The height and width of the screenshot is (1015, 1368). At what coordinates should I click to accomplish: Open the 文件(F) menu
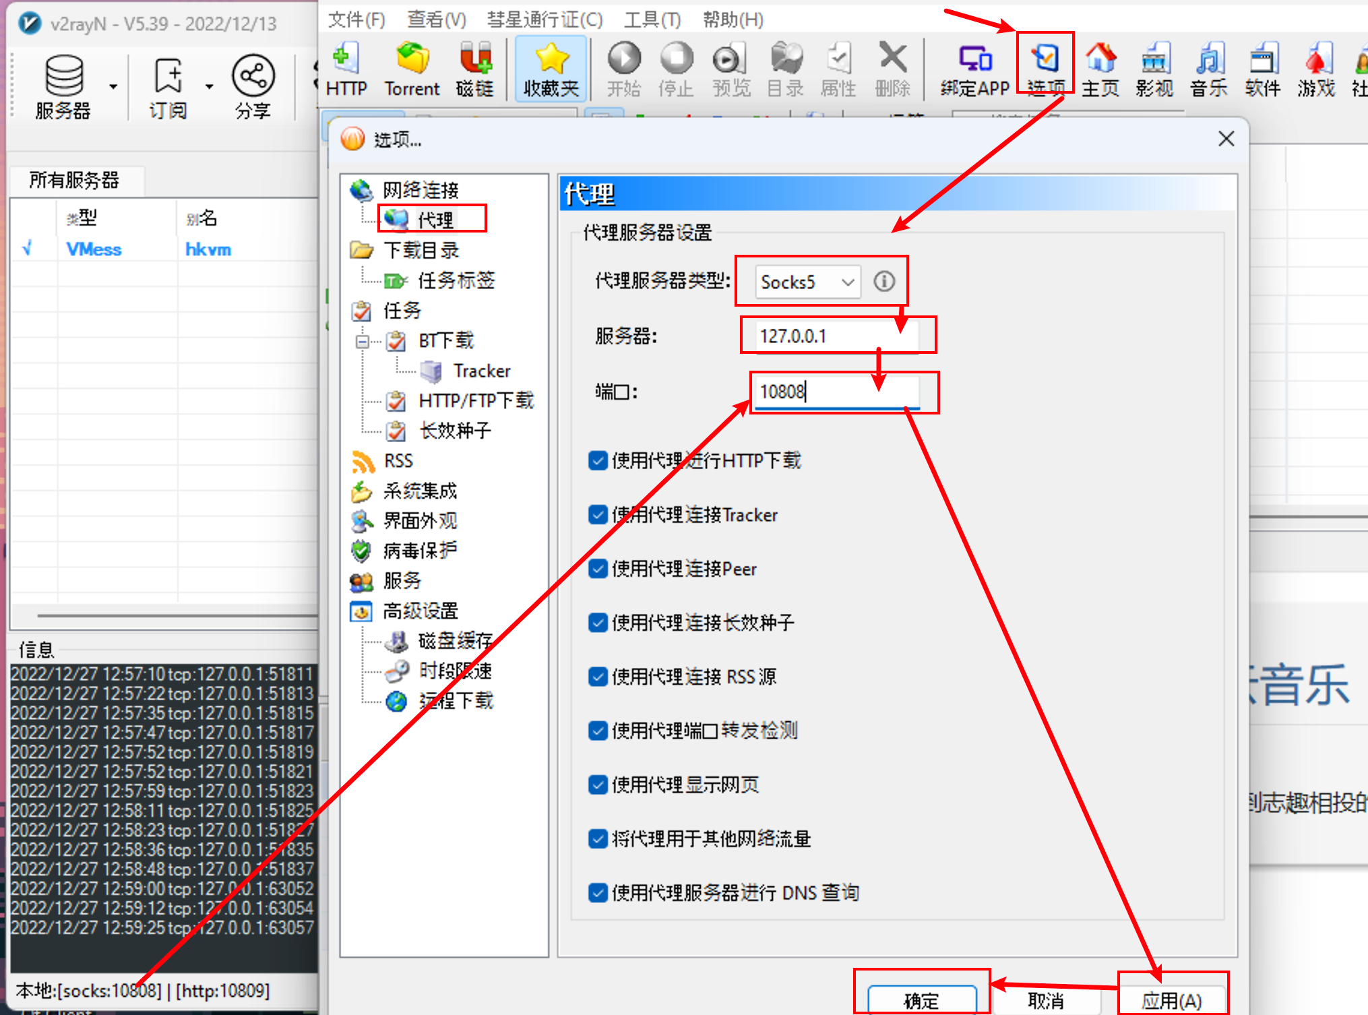point(356,20)
